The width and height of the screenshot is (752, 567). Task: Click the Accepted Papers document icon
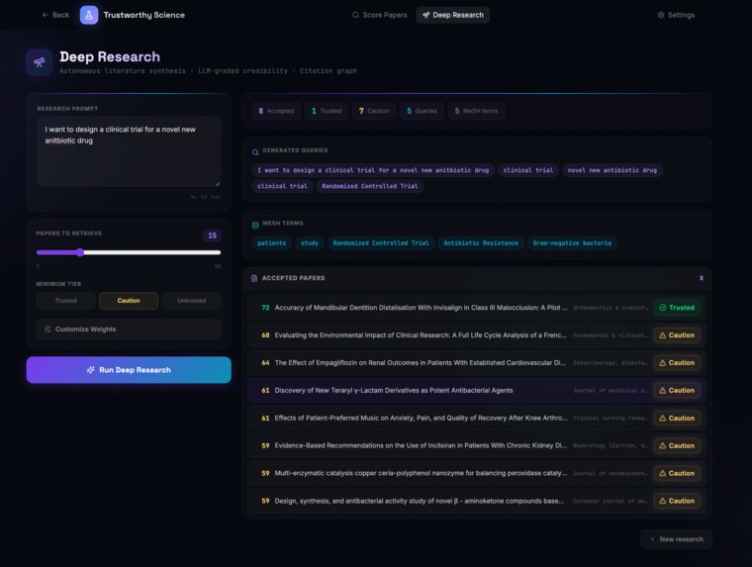254,278
